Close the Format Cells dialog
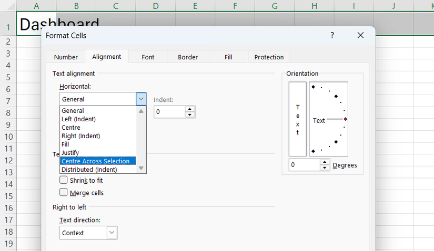434x251 pixels. tap(360, 35)
